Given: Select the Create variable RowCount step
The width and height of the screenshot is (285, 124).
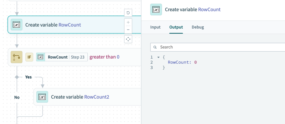Looking at the screenshot, I should click(x=53, y=25).
